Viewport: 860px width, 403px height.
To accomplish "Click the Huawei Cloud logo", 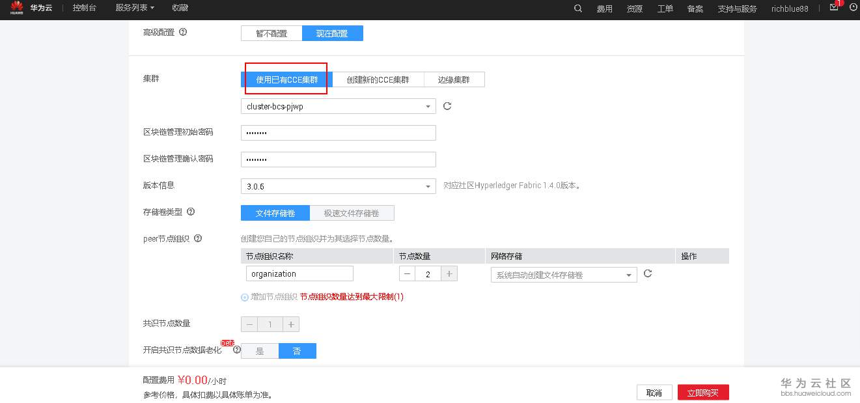I will 16,8.
